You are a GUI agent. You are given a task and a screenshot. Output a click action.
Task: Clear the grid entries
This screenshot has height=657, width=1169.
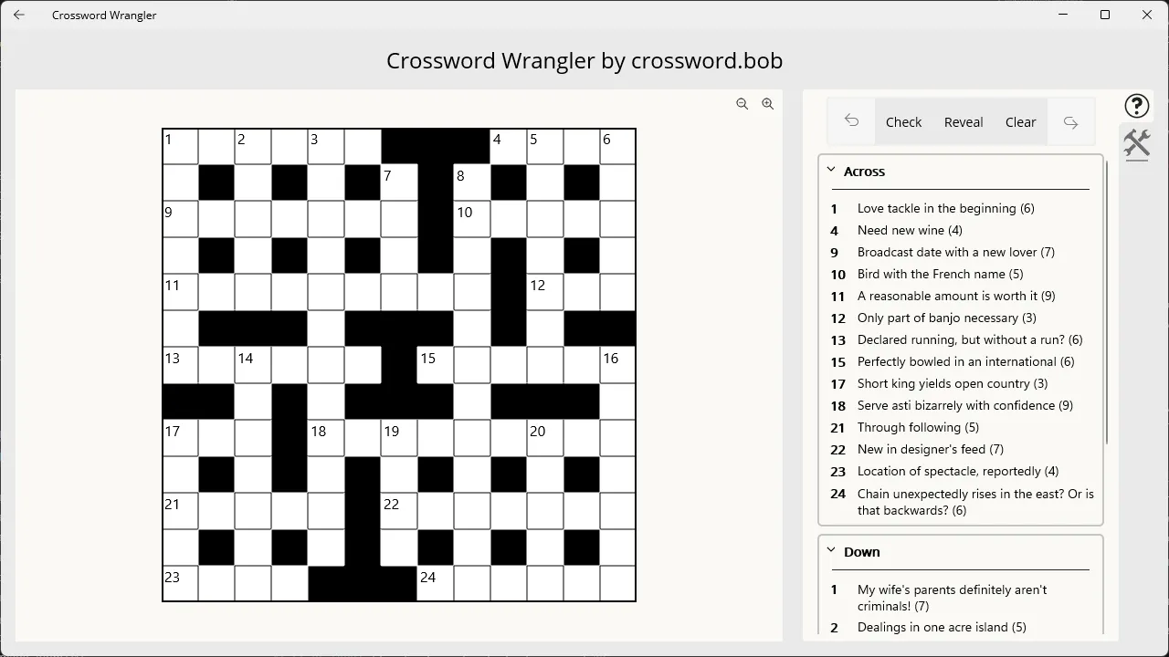[1021, 122]
